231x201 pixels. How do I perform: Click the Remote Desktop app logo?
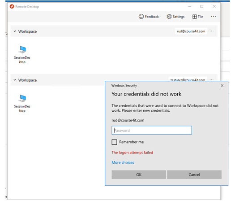[x=12, y=7]
